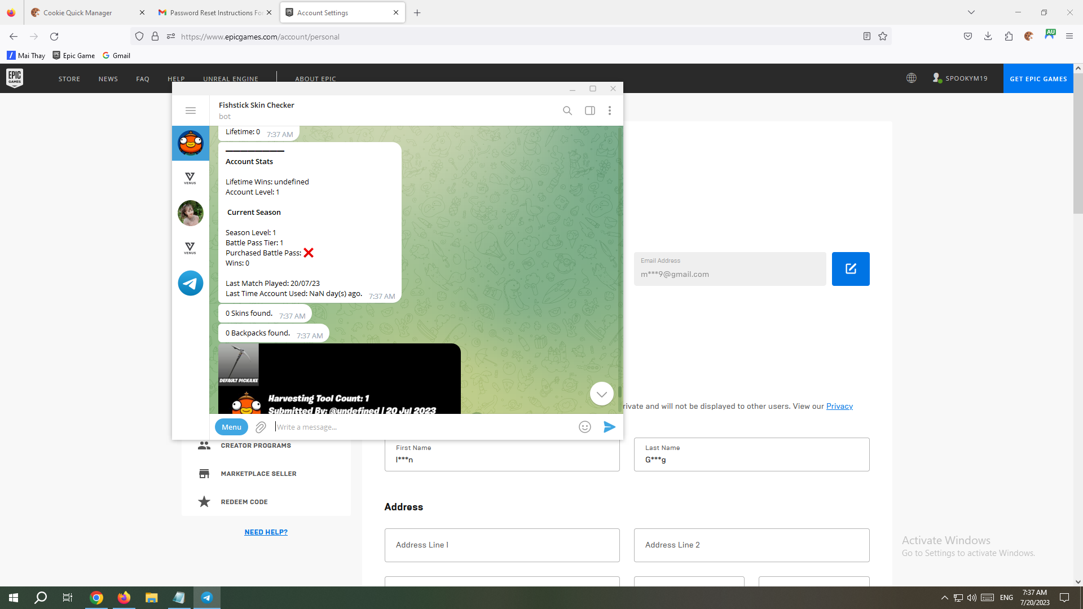Go back in Firefox
Screen dimensions: 1083x609
click(14, 37)
